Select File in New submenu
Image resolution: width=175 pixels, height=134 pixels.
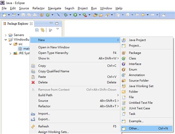(147, 97)
